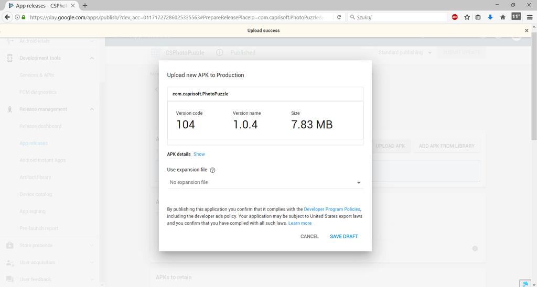Reload the page with the refresh icon

click(339, 17)
